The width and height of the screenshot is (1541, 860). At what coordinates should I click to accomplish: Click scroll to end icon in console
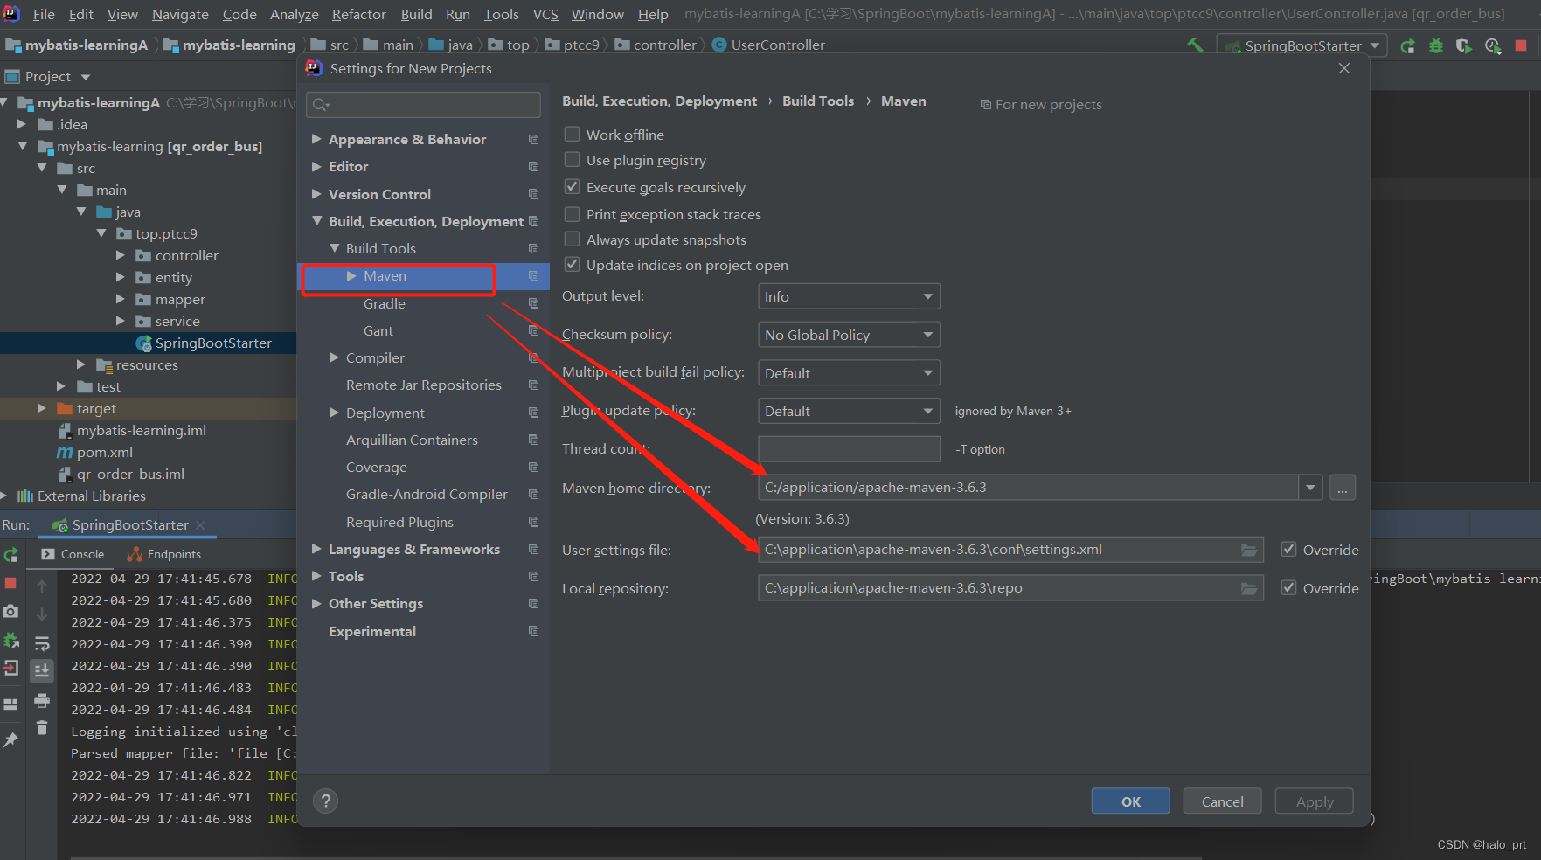pyautogui.click(x=42, y=670)
